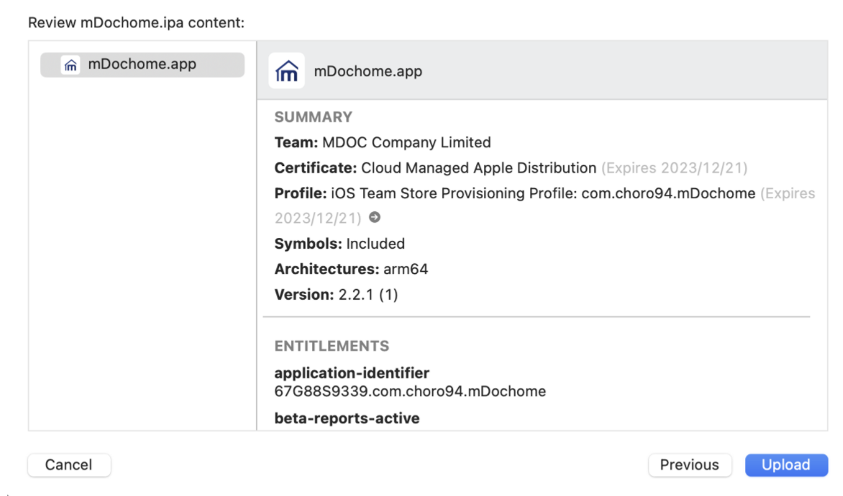Viewport: 843px width, 496px height.
Task: Select the mDochome.app row in the sidebar
Action: tap(142, 65)
